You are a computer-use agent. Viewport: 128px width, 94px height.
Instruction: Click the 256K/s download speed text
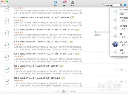pyautogui.click(x=98, y=35)
